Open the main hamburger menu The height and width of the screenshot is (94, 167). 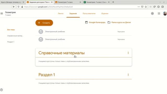point(2,14)
